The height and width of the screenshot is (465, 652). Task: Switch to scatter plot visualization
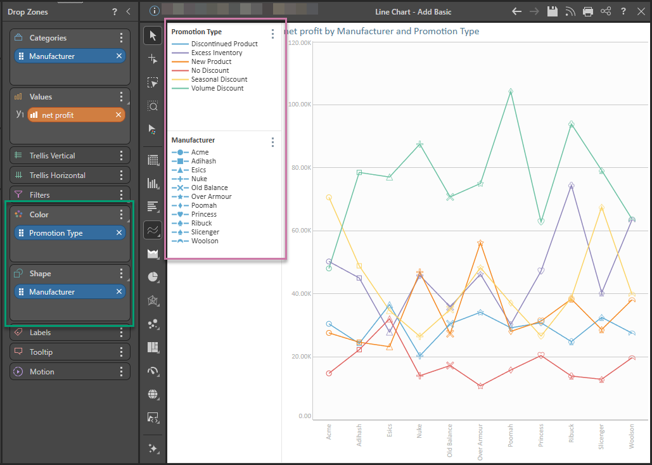(x=153, y=324)
